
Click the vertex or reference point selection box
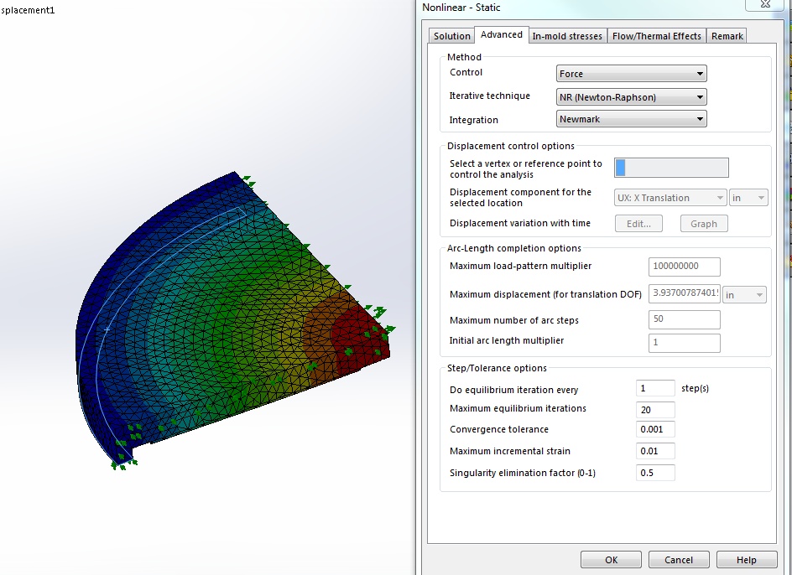pyautogui.click(x=671, y=168)
